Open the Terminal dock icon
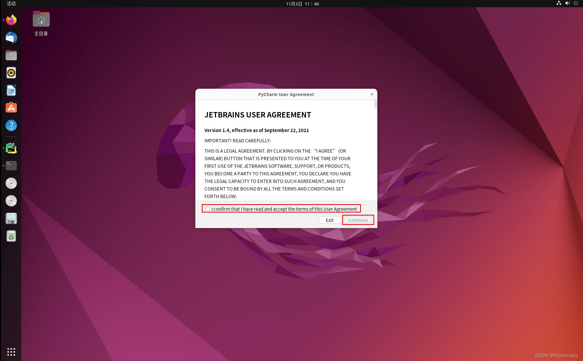This screenshot has height=361, width=583. 11,165
